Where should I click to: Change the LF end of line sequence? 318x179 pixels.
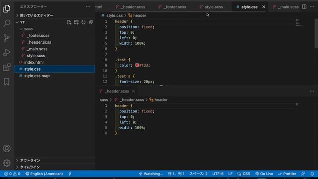(x=231, y=174)
